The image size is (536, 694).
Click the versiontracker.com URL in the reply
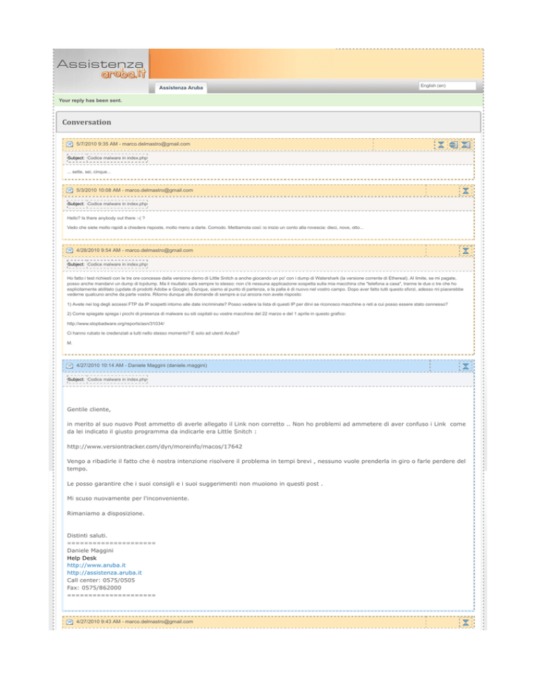[x=154, y=447]
